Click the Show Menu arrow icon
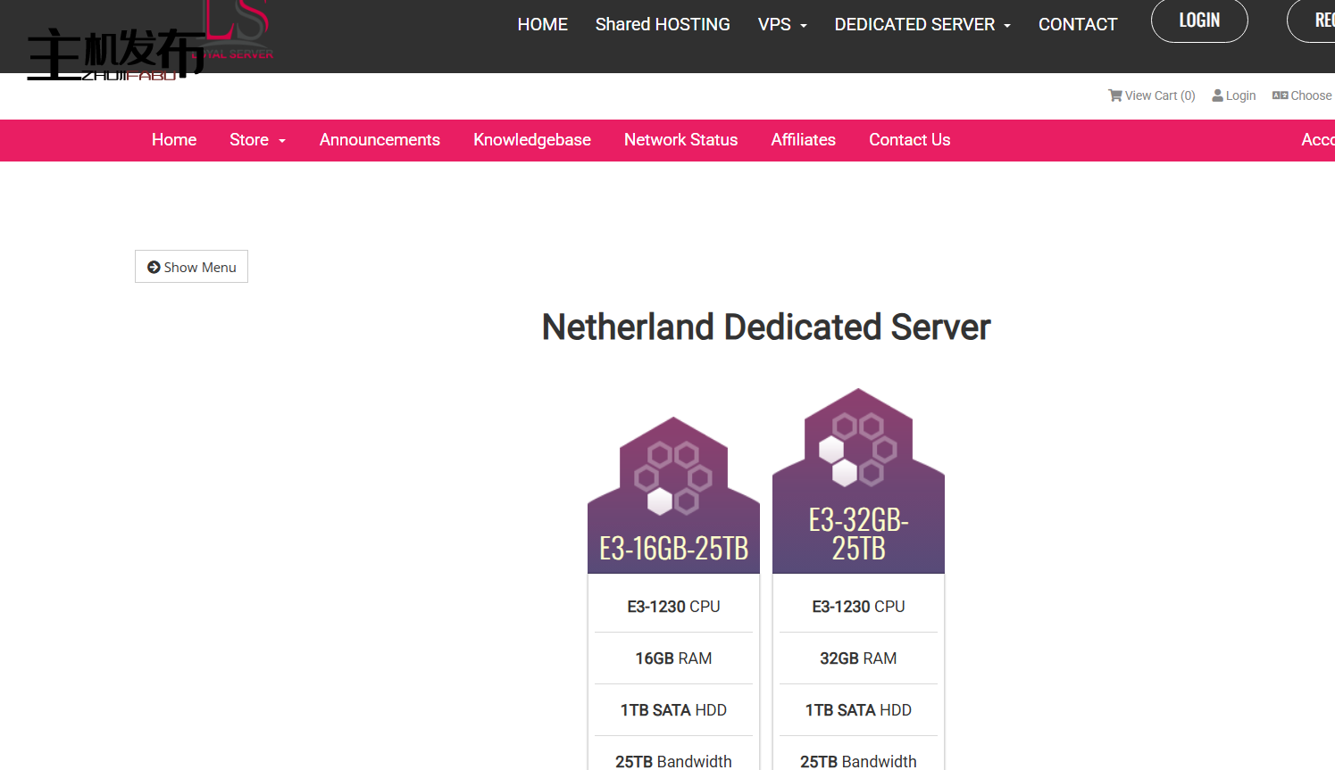This screenshot has height=770, width=1335. [154, 267]
